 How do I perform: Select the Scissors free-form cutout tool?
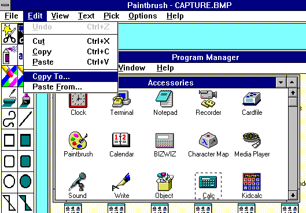pyautogui.click(x=9, y=33)
